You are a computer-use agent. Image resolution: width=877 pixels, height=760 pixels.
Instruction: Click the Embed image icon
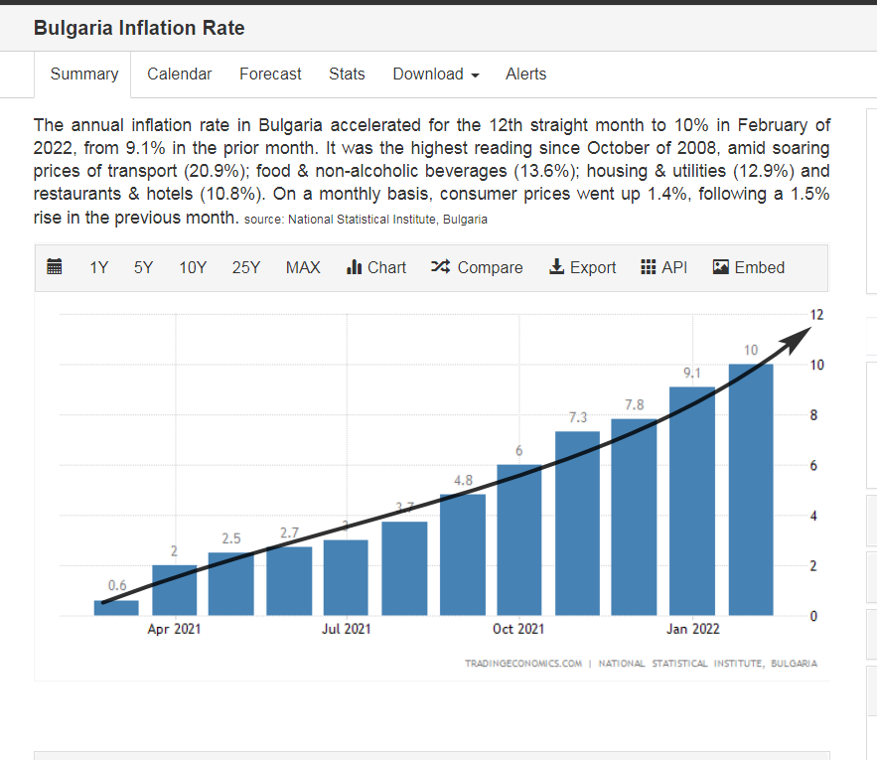point(721,267)
